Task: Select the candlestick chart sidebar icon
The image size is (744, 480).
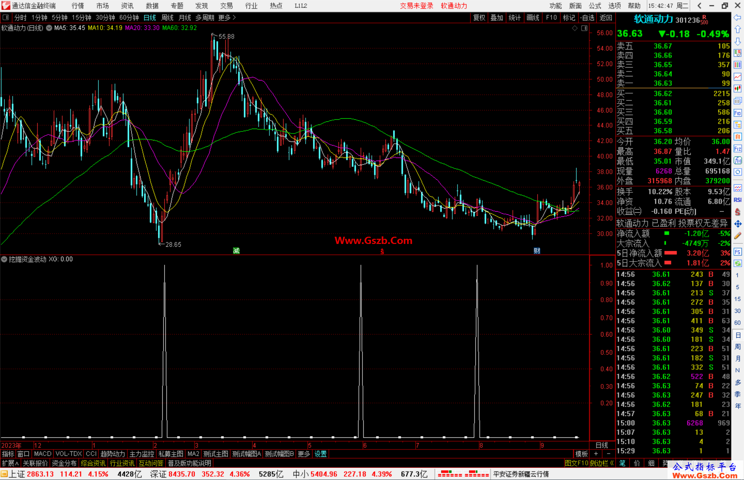Action: pos(737,89)
